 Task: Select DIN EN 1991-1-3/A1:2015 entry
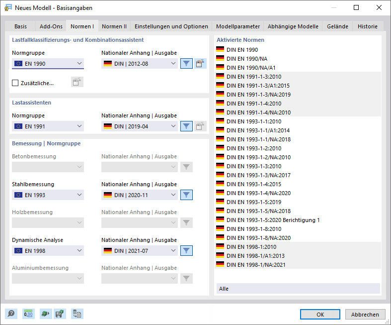coord(298,86)
